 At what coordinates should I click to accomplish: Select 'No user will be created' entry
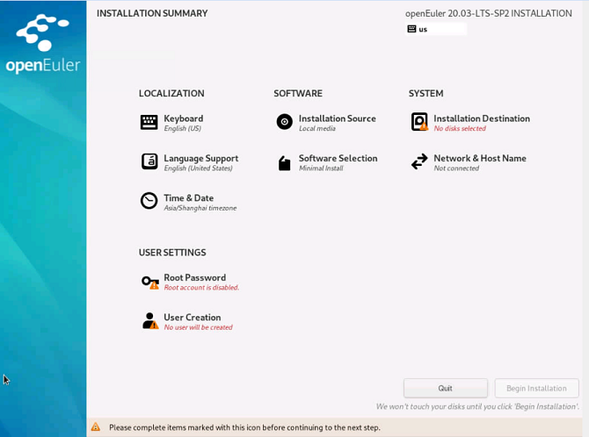click(198, 327)
